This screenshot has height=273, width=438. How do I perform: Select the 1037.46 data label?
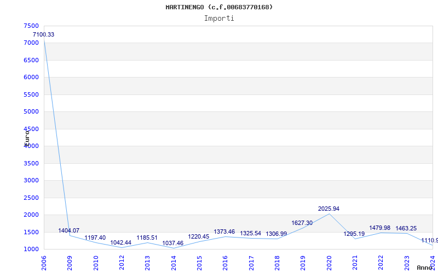(x=172, y=243)
